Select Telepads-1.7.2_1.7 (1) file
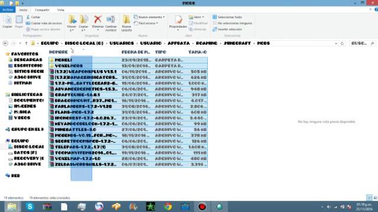The width and height of the screenshot is (378, 212). click(x=128, y=147)
